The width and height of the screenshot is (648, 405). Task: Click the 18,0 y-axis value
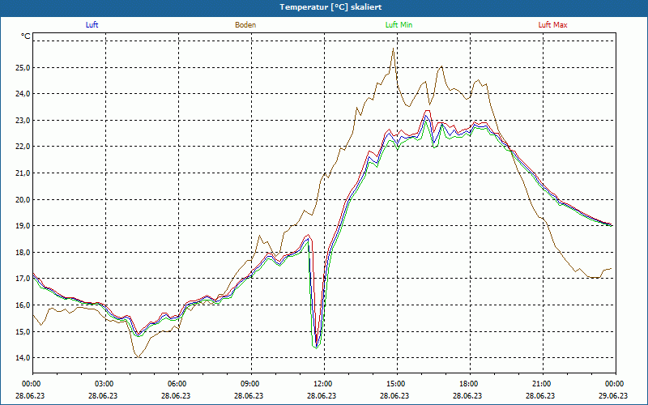click(23, 253)
